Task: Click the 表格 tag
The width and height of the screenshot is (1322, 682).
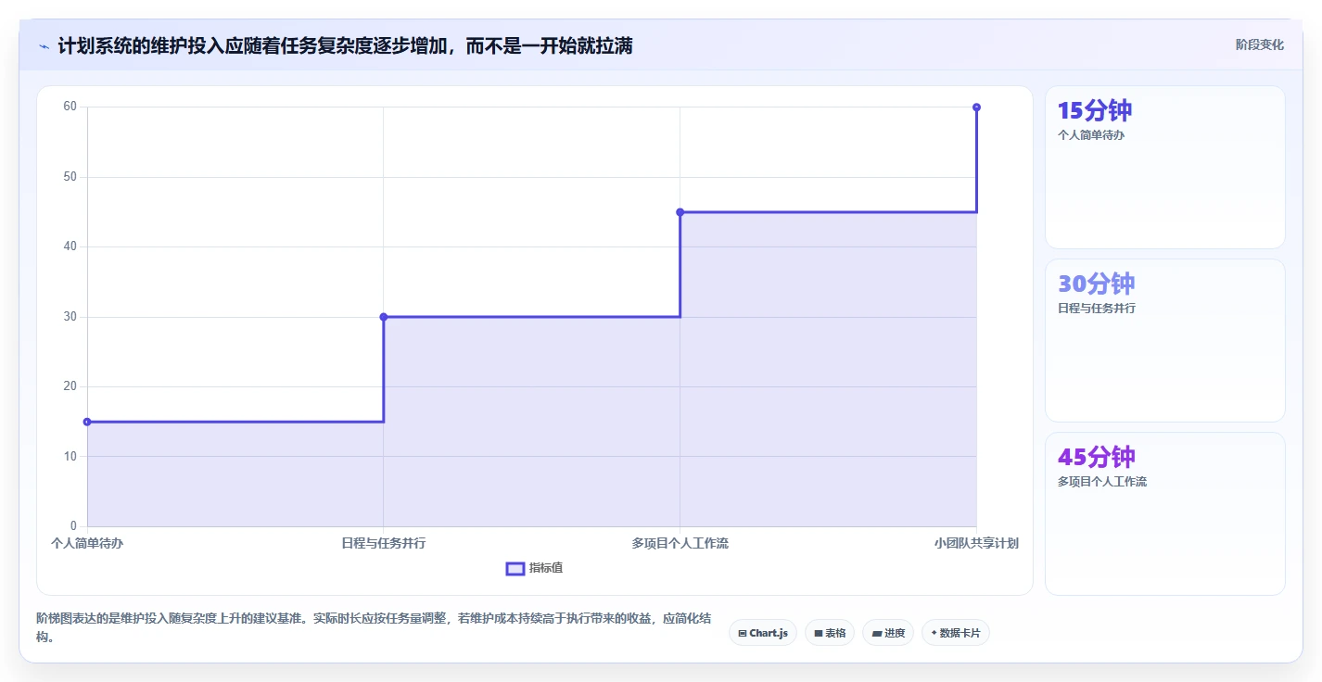Action: 830,633
